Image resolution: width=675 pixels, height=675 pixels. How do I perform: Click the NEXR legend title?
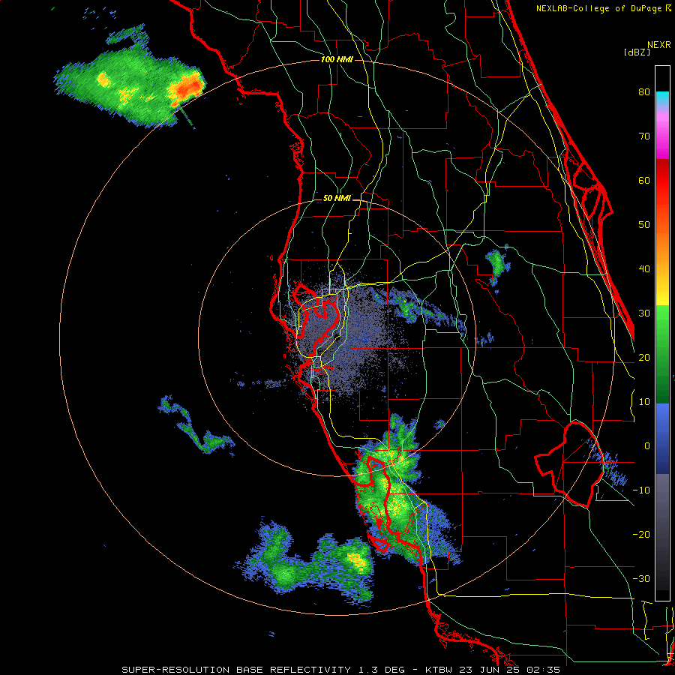pyautogui.click(x=659, y=45)
